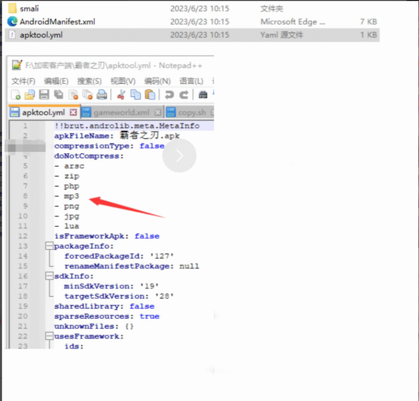Select the smali folder

[29, 8]
